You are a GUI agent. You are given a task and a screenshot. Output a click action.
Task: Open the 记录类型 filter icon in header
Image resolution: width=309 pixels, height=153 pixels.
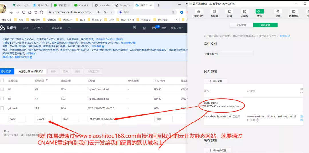coord(47,80)
